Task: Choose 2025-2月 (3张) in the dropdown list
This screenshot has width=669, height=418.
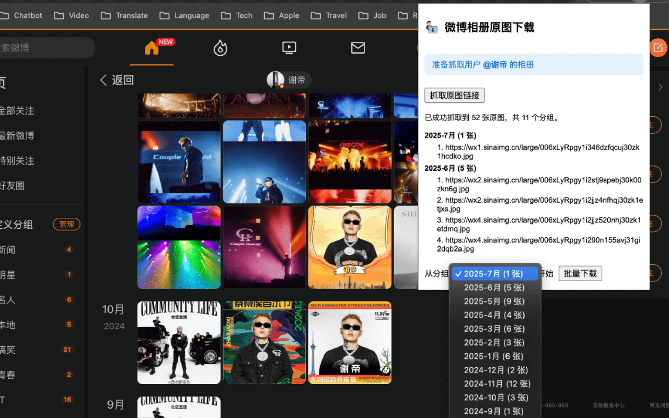Action: coord(495,342)
